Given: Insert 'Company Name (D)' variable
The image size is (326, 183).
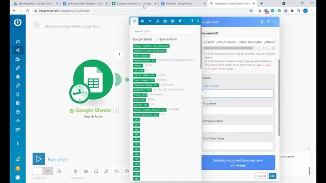Looking at the screenshot, I should (146, 85).
